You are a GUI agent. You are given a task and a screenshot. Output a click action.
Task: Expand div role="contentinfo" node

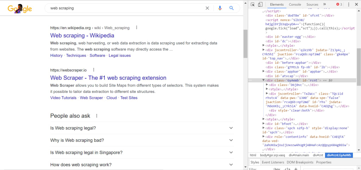264,137
